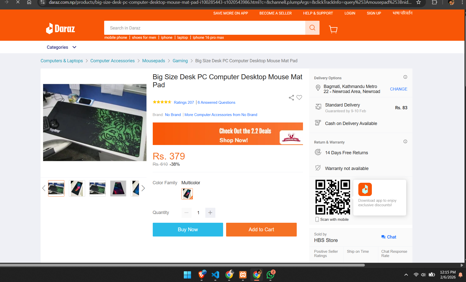Show next product thumbnails with right arrow

(x=143, y=188)
